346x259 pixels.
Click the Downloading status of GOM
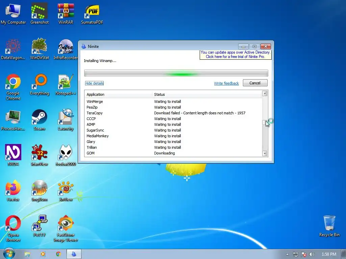[x=165, y=153]
